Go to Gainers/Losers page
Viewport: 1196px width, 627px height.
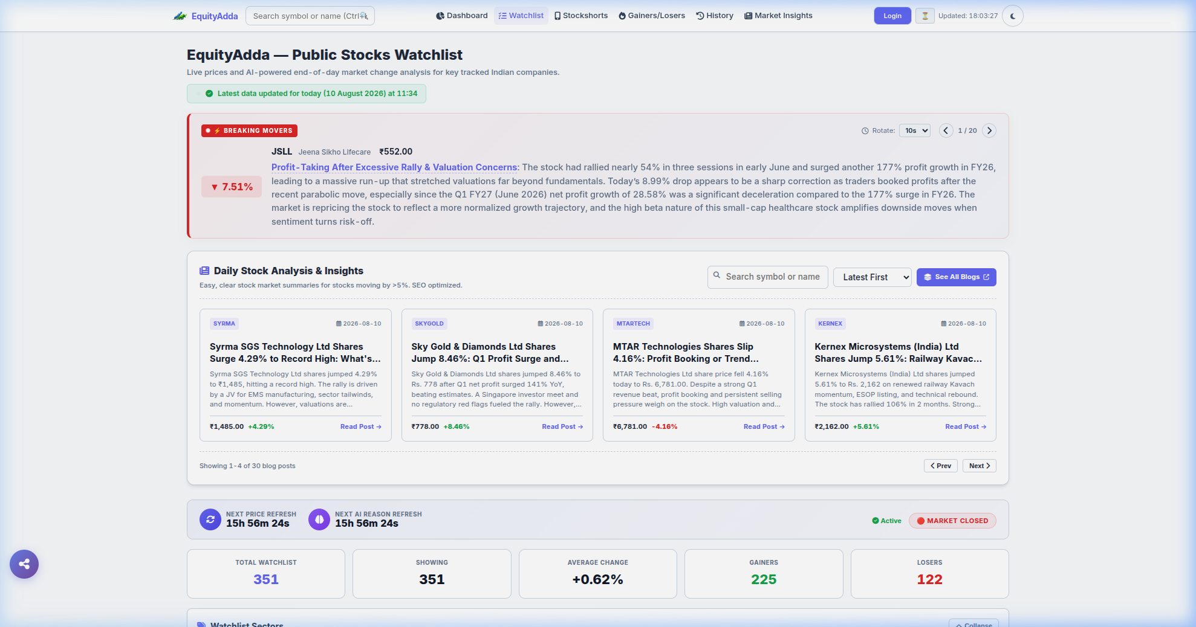coord(652,16)
